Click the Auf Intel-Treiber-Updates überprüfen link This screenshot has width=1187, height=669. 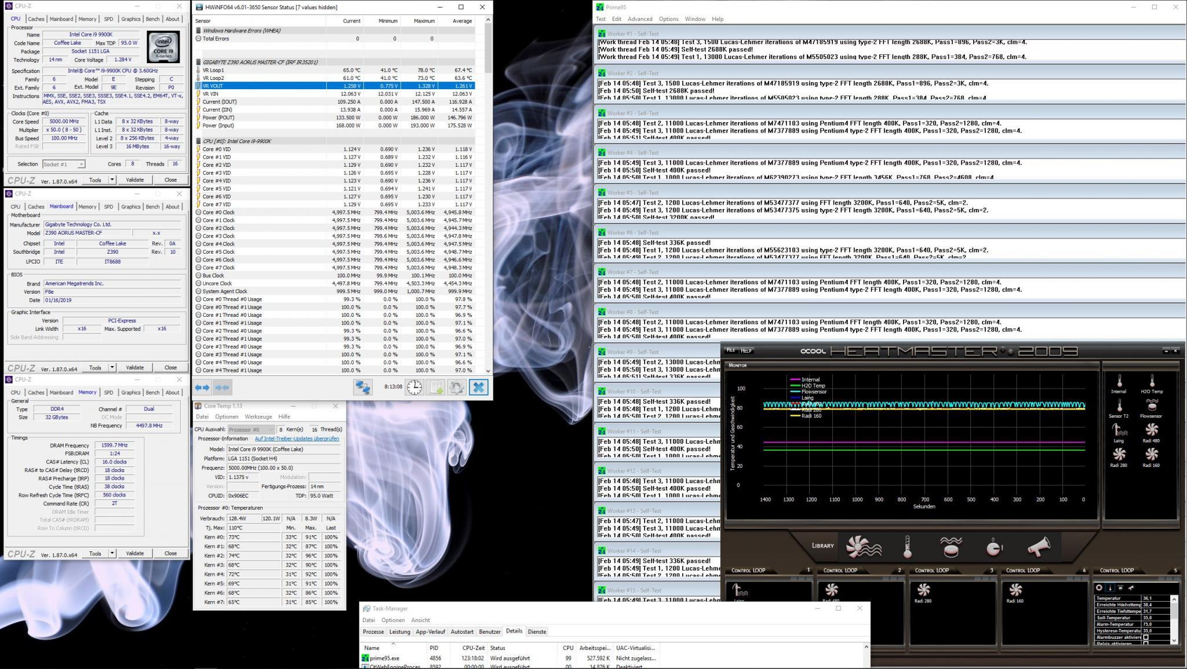297,438
